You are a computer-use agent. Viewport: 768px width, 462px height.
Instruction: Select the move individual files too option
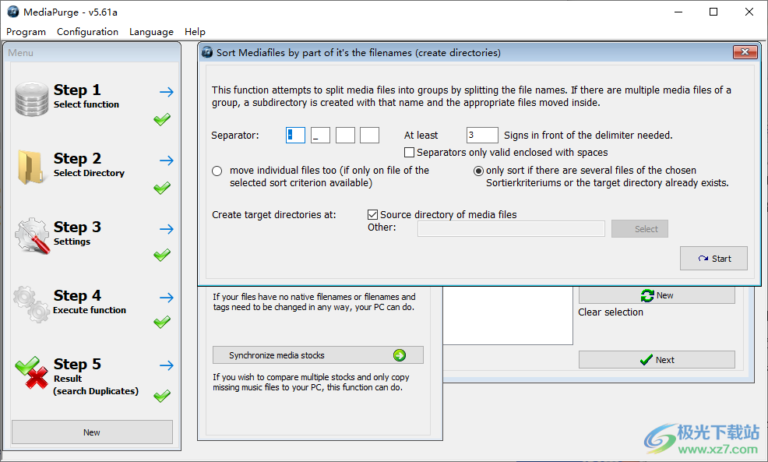tap(217, 171)
